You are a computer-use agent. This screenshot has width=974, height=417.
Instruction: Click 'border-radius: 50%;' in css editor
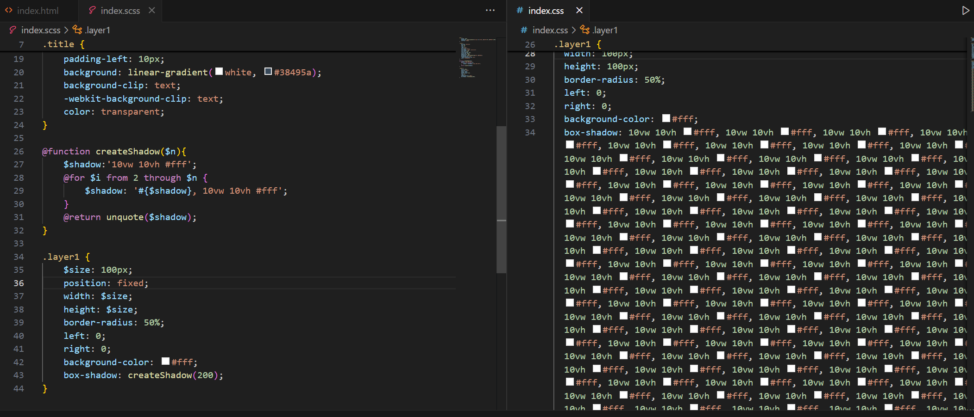615,80
